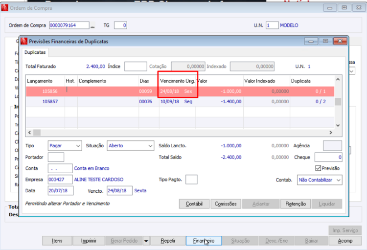
Task: Click the Gerar Pedido button
Action: pyautogui.click(x=124, y=241)
